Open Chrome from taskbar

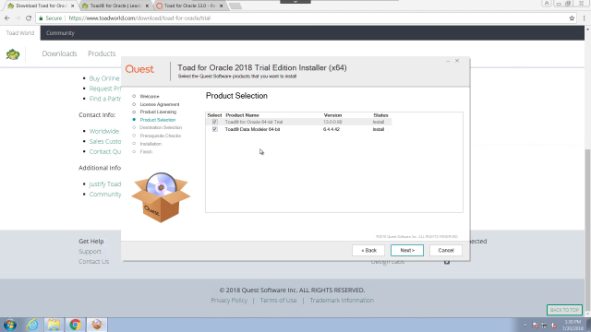tap(76, 325)
